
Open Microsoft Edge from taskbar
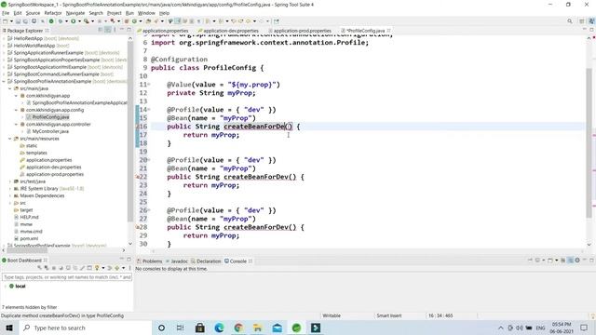[220, 328]
